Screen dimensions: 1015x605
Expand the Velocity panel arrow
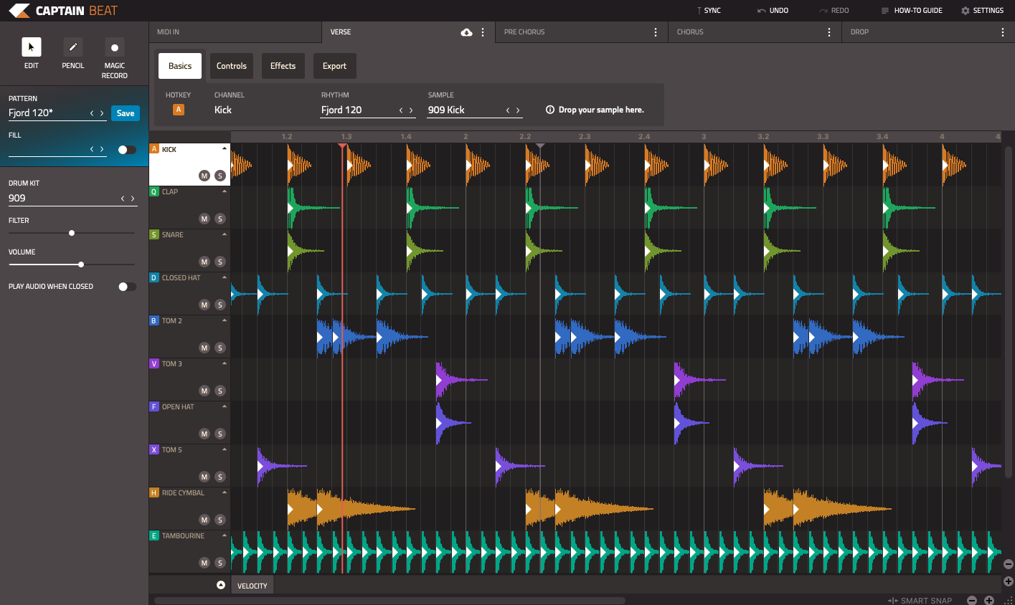point(222,585)
